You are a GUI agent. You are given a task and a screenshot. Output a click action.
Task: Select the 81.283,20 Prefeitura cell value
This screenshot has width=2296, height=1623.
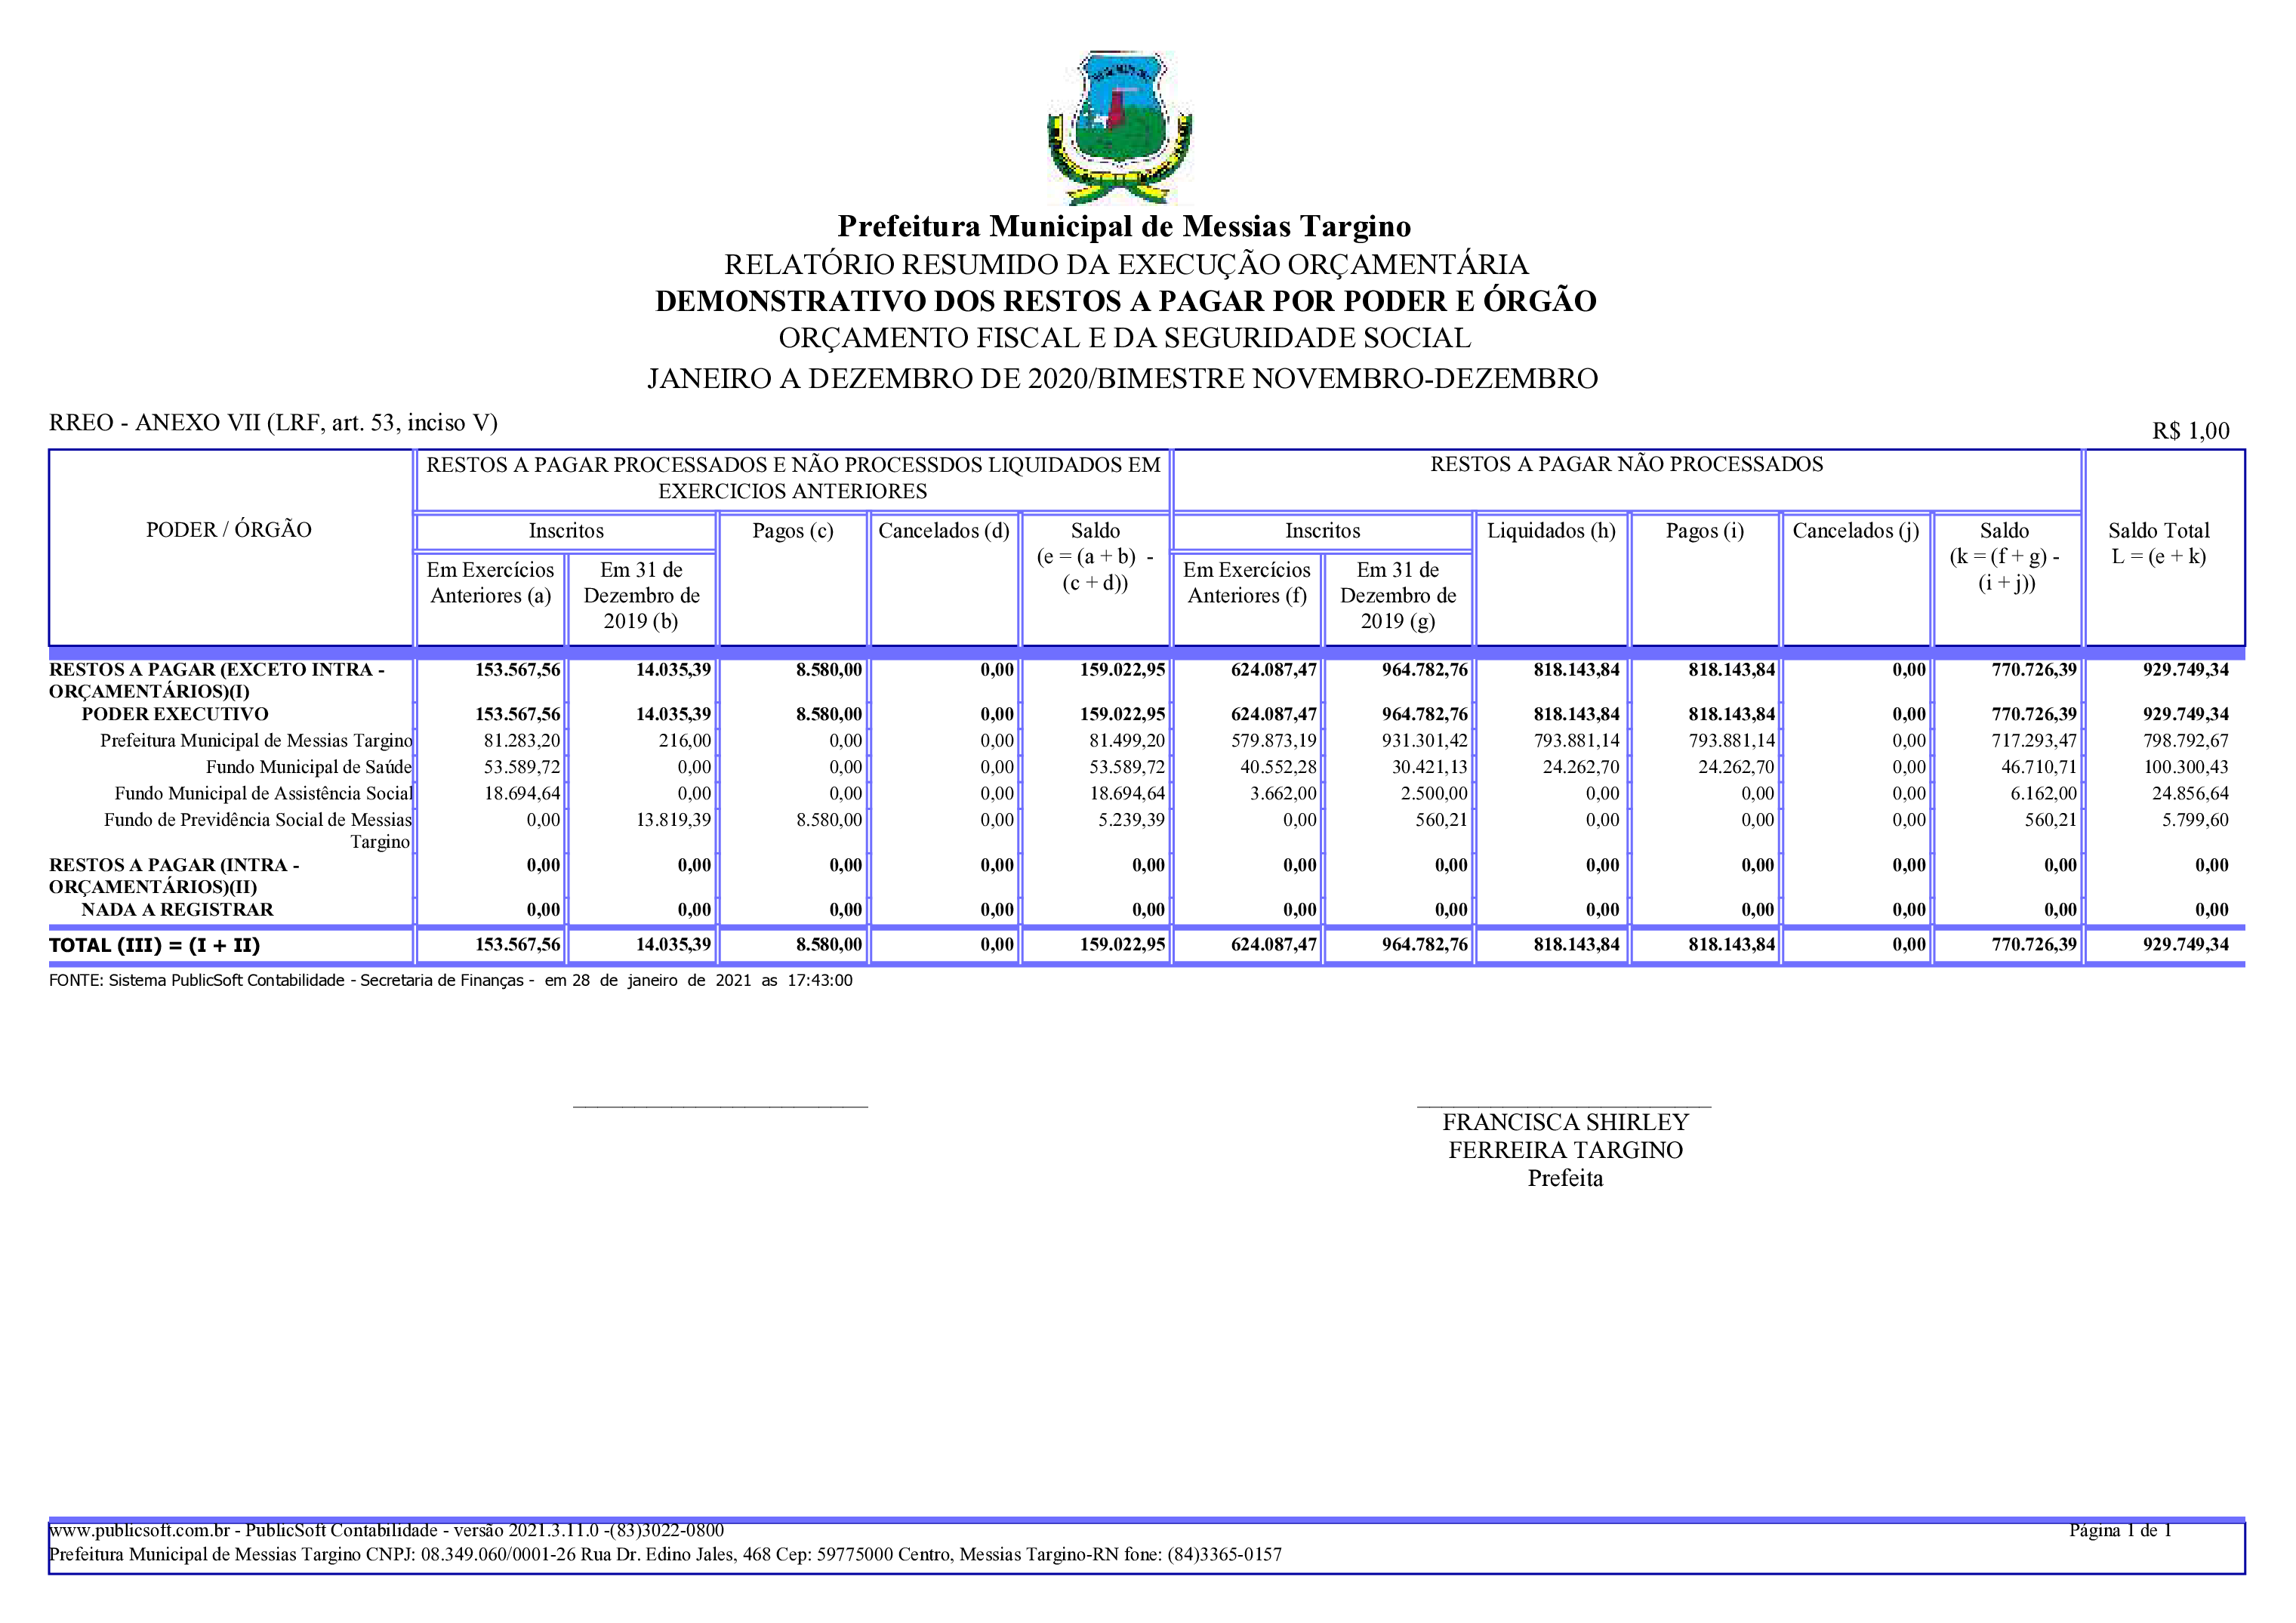click(522, 741)
